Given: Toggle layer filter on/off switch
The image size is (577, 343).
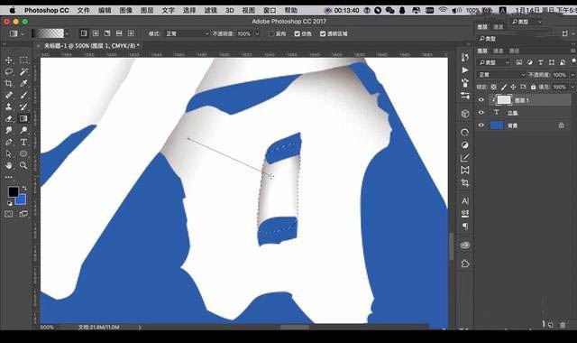Looking at the screenshot, I should (x=573, y=61).
